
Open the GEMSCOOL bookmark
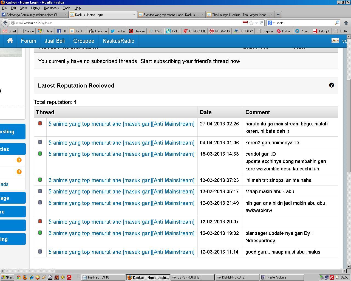[194, 31]
